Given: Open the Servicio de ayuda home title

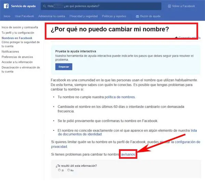Looking at the screenshot, I should click(x=23, y=6).
